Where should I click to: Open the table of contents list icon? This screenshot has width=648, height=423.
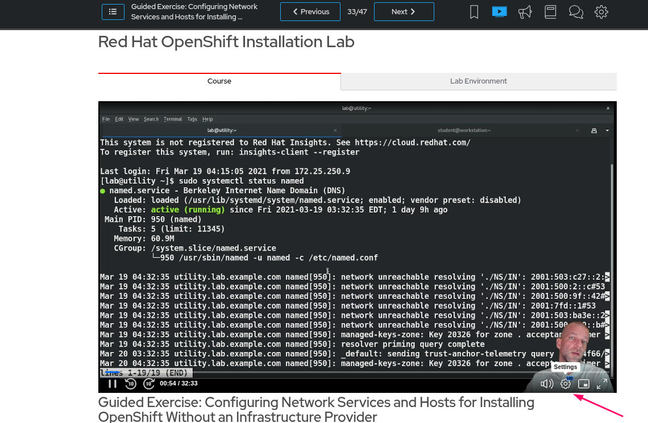tap(113, 11)
